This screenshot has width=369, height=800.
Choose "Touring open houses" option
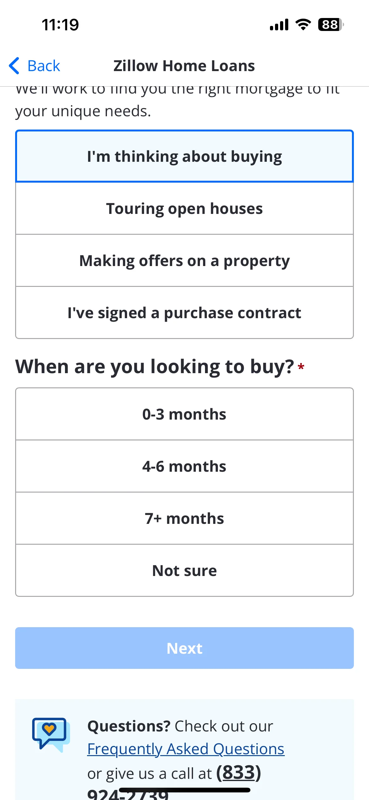(184, 209)
